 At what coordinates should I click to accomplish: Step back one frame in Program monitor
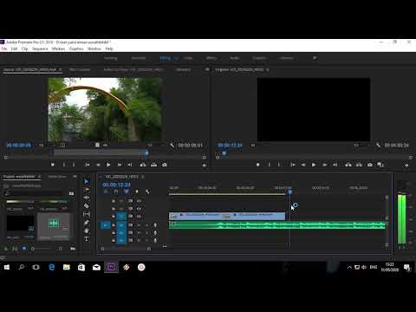coord(303,165)
